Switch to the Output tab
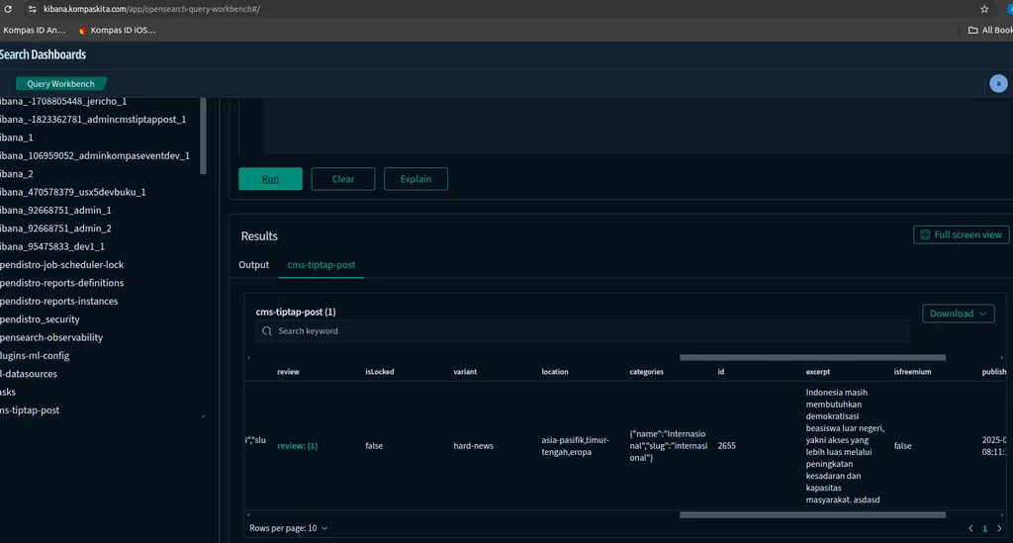Screen dimensions: 1013x543 254,265
